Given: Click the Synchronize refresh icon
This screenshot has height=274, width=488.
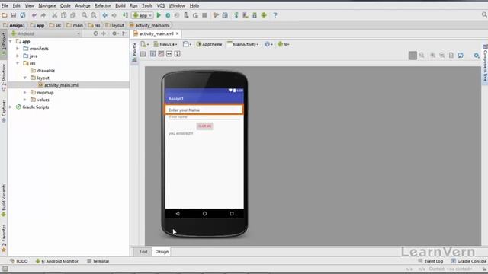Looking at the screenshot, I should coord(23,15).
